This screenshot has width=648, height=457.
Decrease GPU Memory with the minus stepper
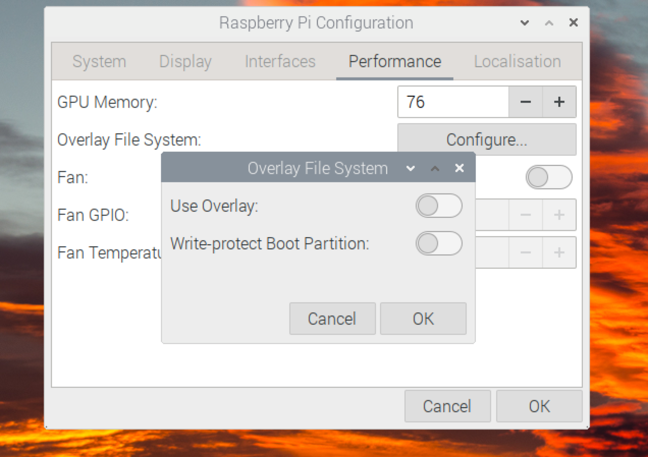point(525,102)
